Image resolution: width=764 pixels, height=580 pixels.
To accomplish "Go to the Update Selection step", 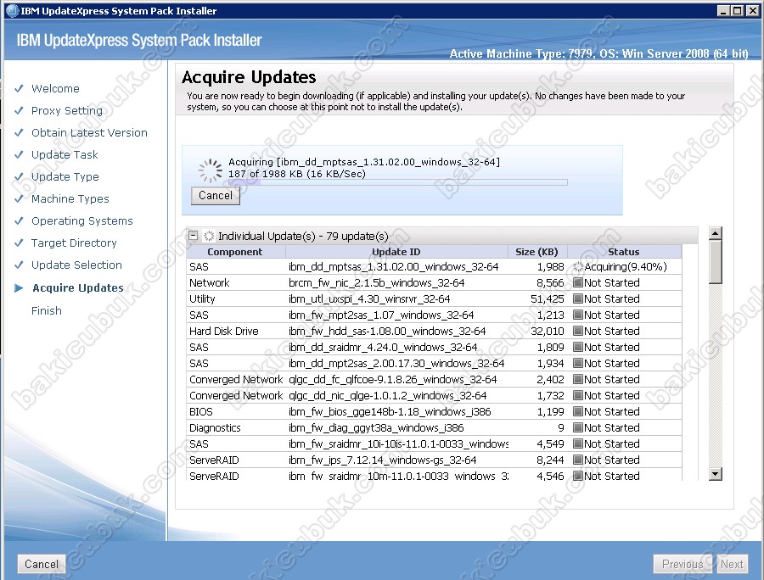I will pyautogui.click(x=77, y=265).
